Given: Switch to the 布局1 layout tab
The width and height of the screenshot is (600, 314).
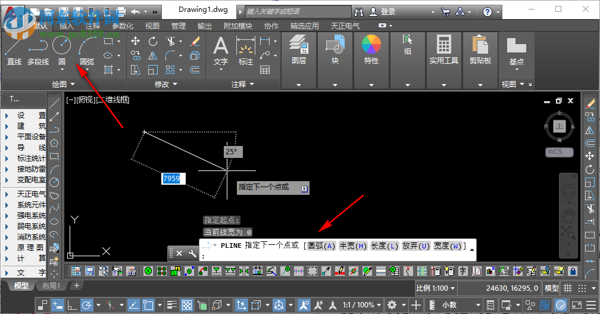Looking at the screenshot, I should click(51, 285).
